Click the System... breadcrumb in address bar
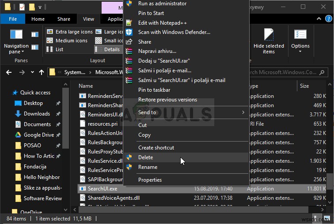The height and width of the screenshot is (224, 334). click(x=75, y=72)
